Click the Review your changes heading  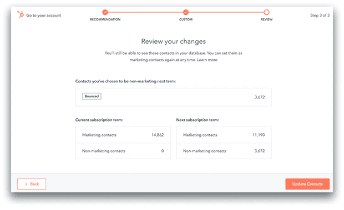(x=174, y=41)
